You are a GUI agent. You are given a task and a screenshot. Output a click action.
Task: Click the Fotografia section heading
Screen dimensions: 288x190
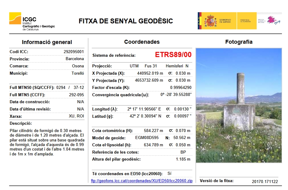click(x=238, y=42)
